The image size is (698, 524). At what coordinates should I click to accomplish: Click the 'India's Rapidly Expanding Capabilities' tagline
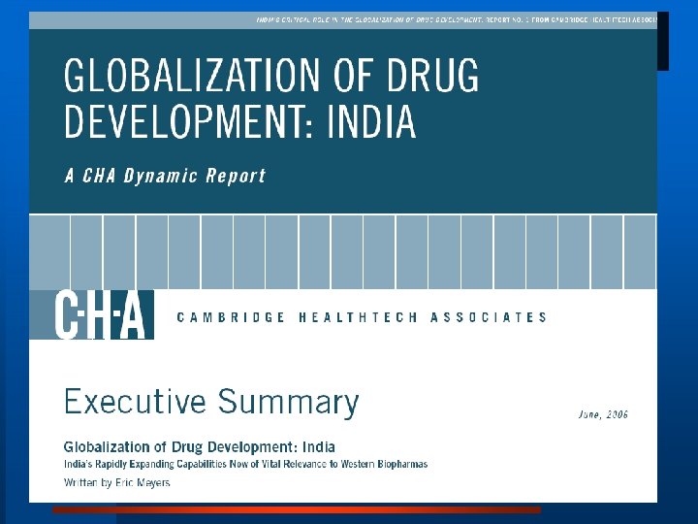(245, 464)
